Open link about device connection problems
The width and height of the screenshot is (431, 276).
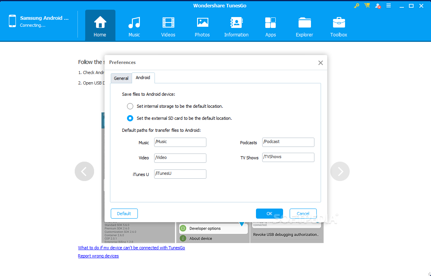click(x=131, y=248)
